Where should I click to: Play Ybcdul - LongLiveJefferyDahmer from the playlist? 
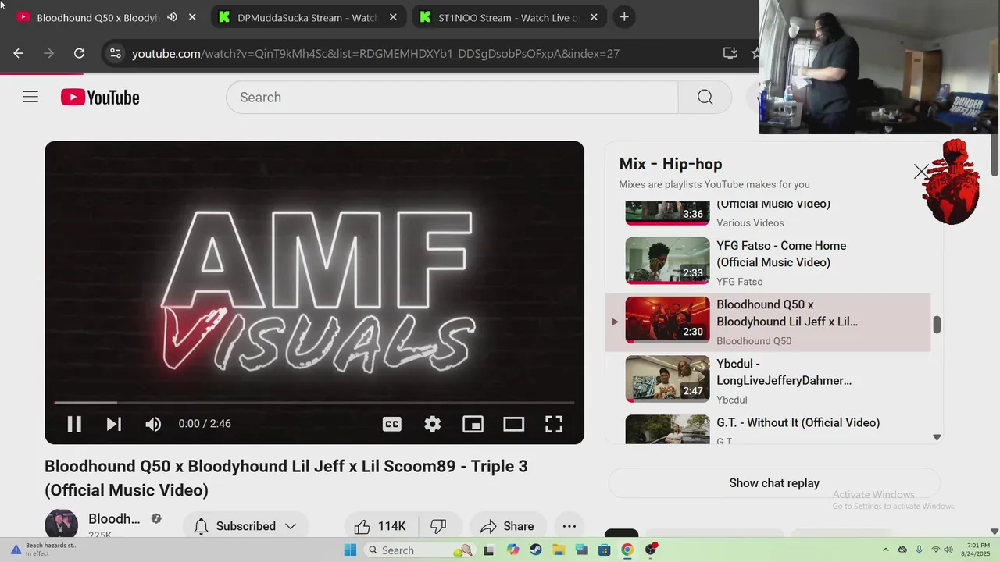[784, 372]
